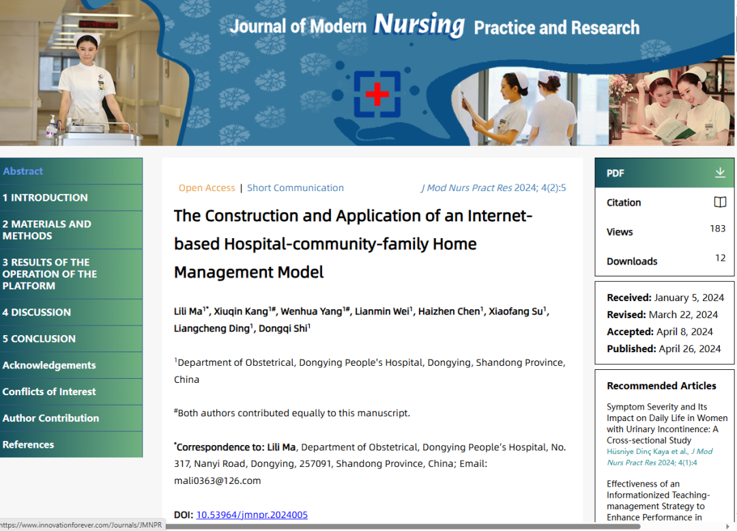
Task: Click the scrollbar right arrow
Action: click(727, 527)
